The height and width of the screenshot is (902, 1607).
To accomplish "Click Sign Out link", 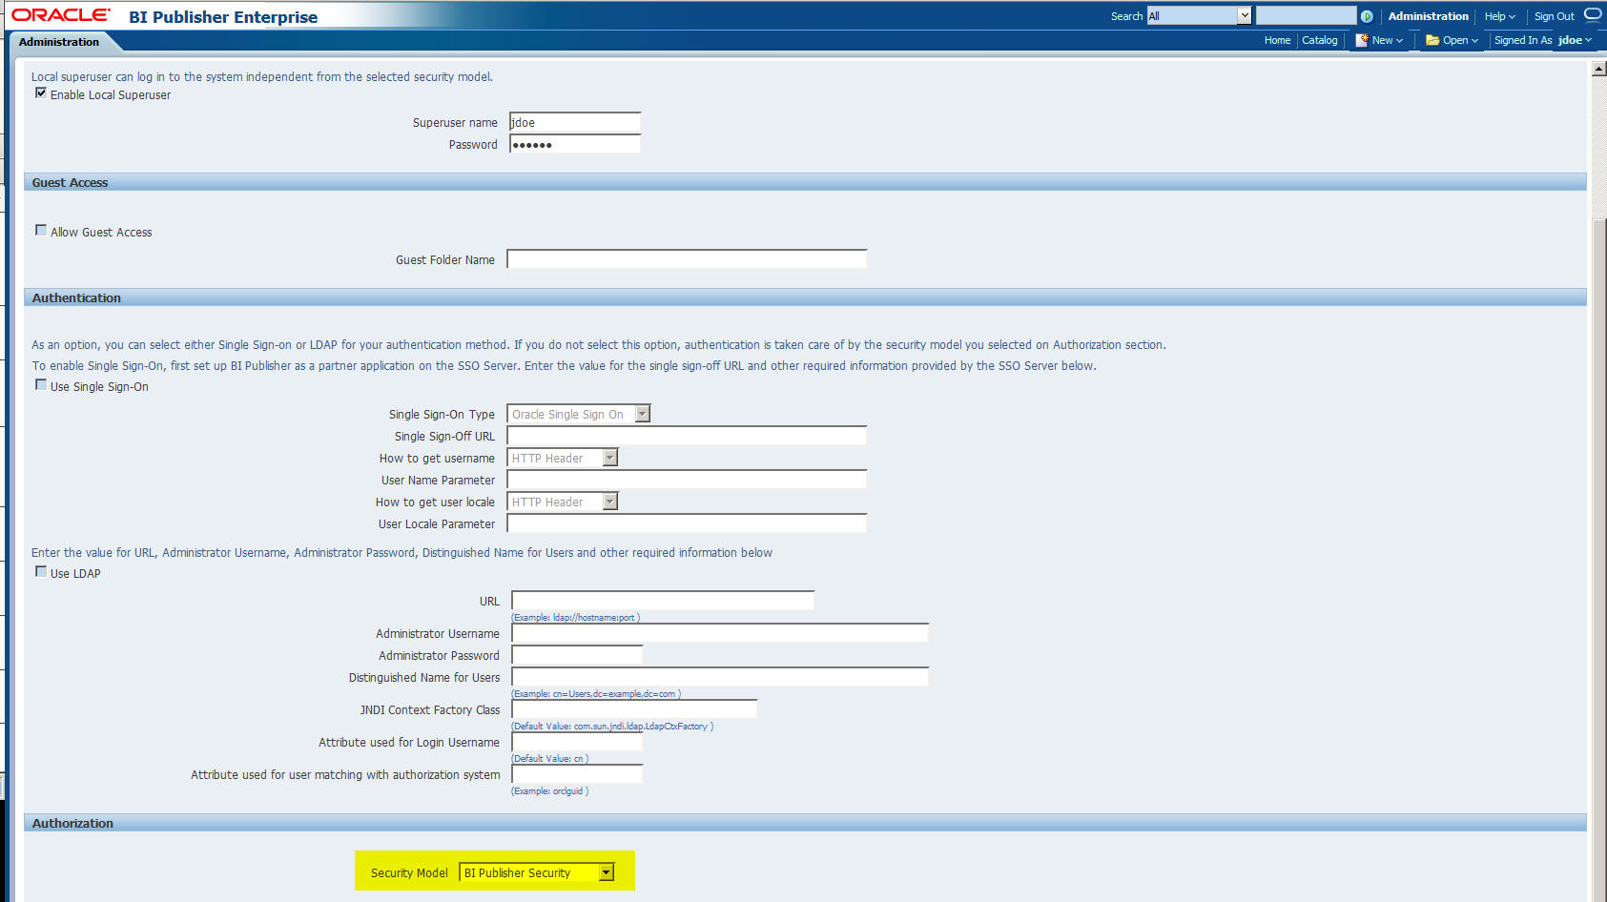I will (x=1554, y=16).
